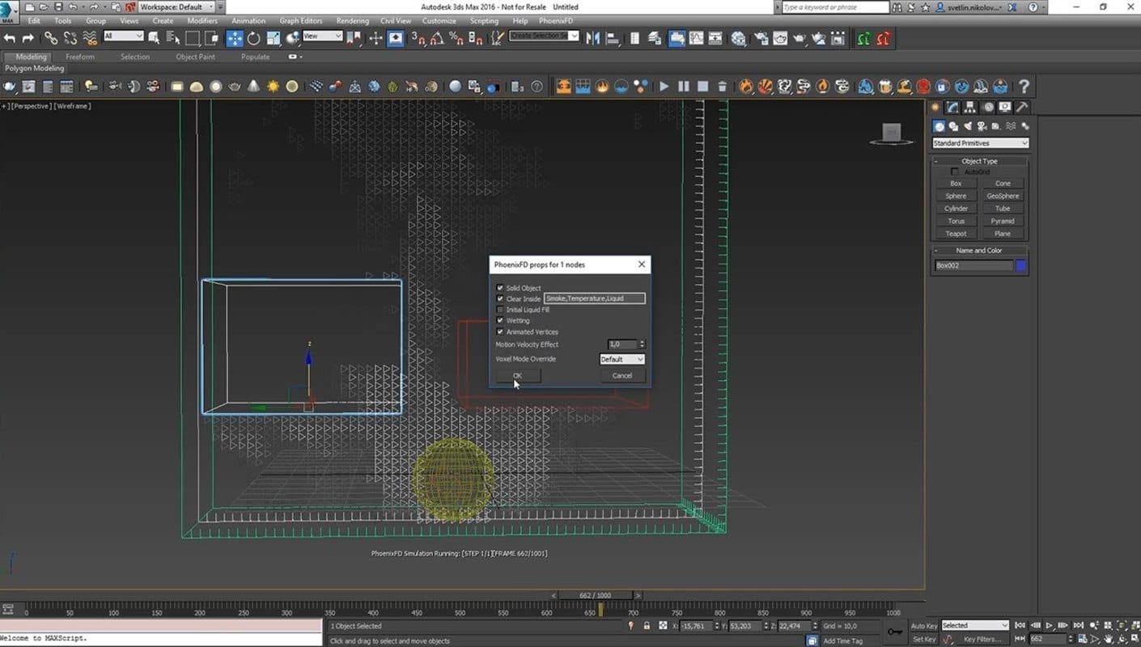The image size is (1141, 647).
Task: Expand the Standard Primitives dropdown
Action: pyautogui.click(x=980, y=143)
